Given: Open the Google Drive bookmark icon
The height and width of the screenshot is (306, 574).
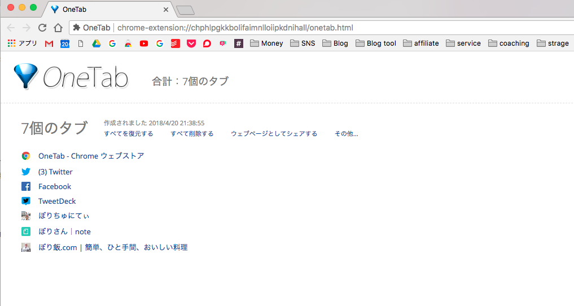Looking at the screenshot, I should 97,43.
